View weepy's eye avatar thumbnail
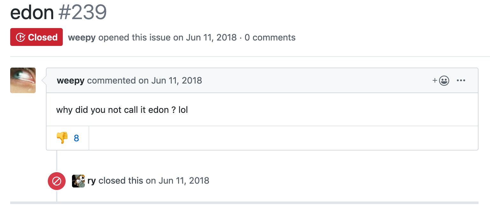This screenshot has width=490, height=205. click(23, 80)
